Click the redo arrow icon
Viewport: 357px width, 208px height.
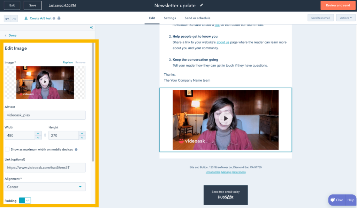(14, 18)
